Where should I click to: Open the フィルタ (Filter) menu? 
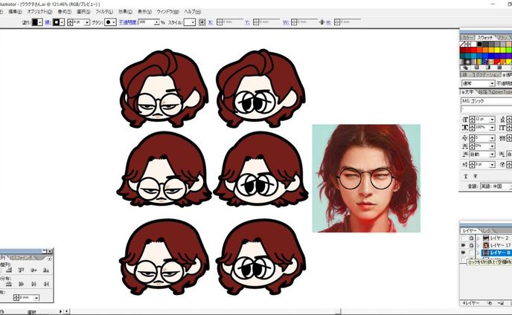(x=103, y=12)
